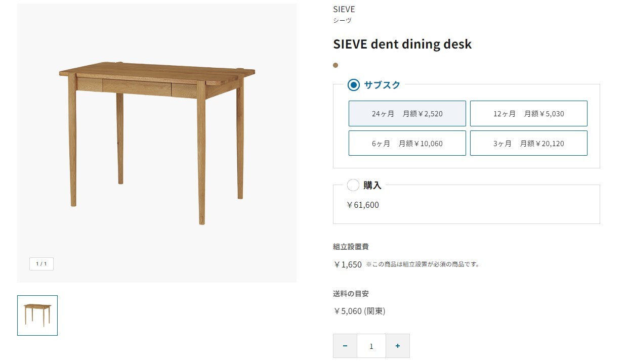The height and width of the screenshot is (361, 629).
Task: Click the SIEVE dent dining desk product title
Action: point(402,44)
